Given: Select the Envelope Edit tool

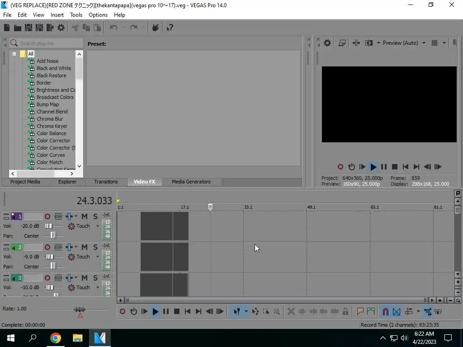Looking at the screenshot, I should point(255,311).
